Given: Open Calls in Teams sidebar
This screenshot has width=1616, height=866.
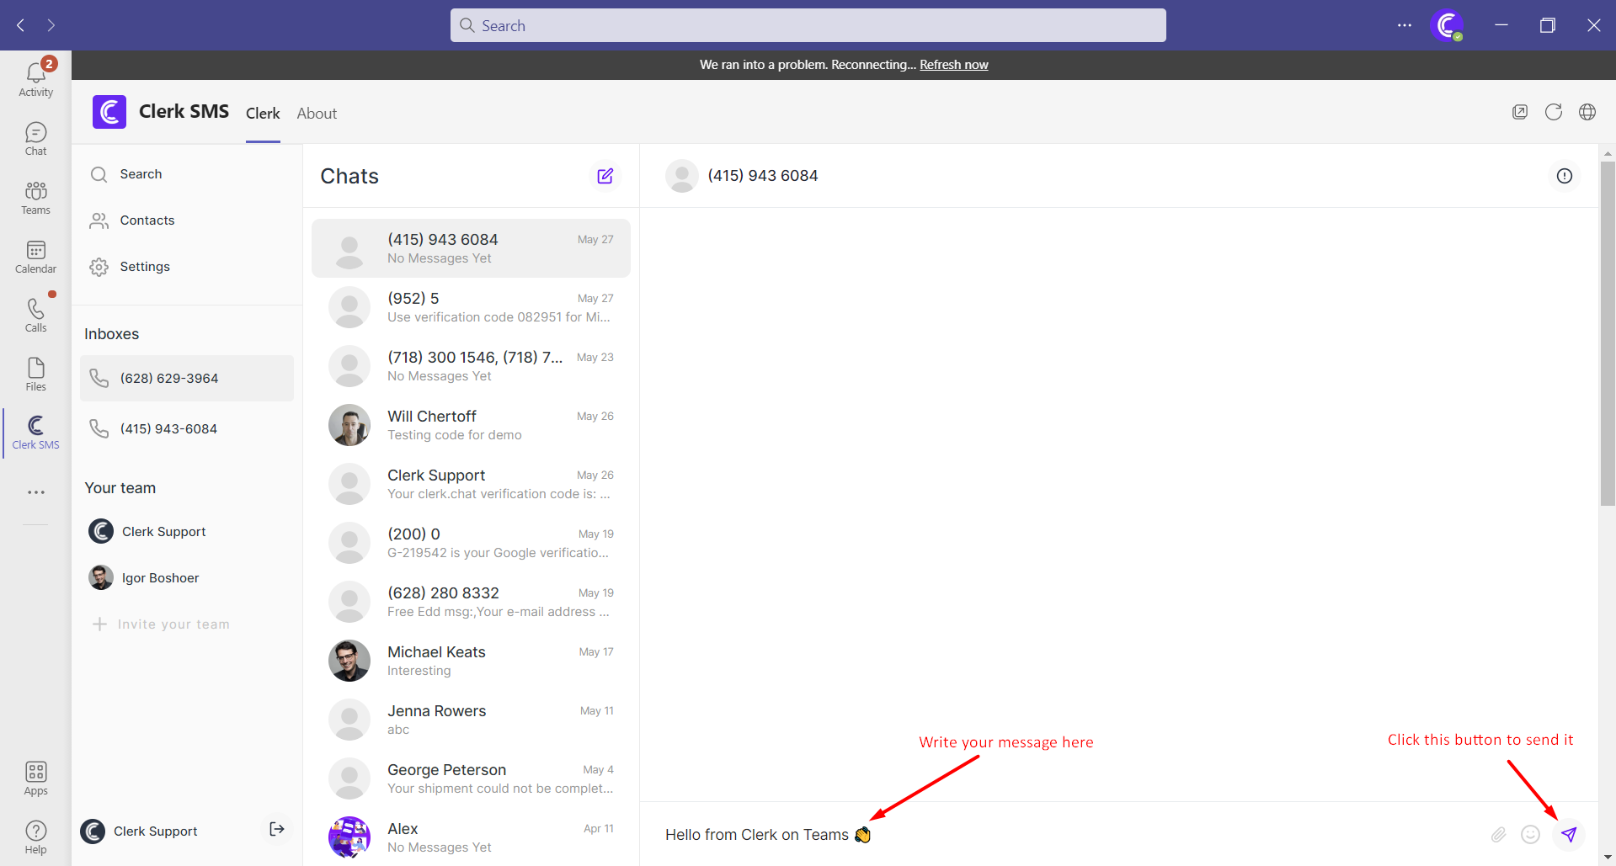Looking at the screenshot, I should [35, 316].
